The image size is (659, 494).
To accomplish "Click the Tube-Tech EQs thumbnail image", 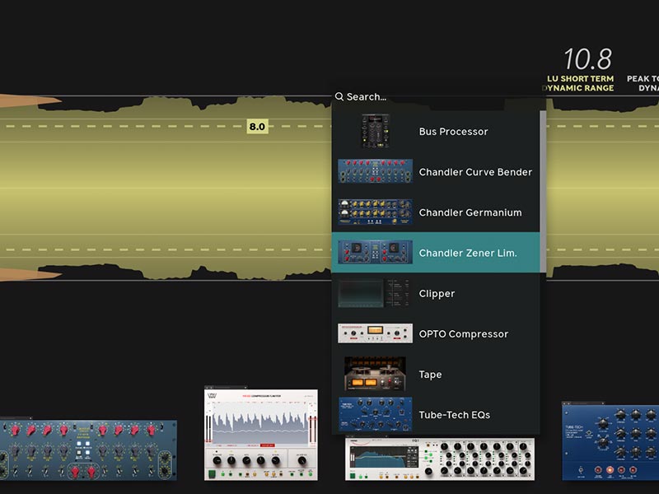I will (375, 414).
